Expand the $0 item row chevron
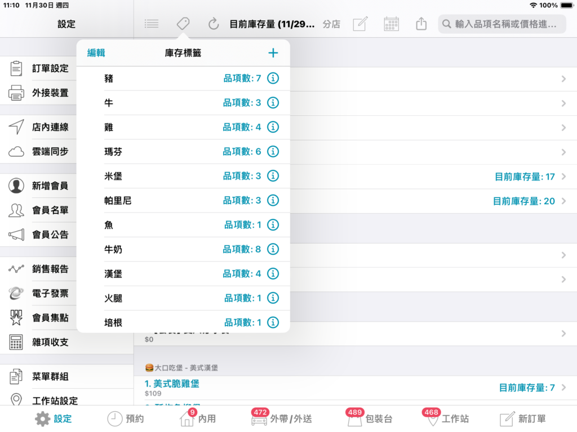The width and height of the screenshot is (577, 432). point(563,334)
